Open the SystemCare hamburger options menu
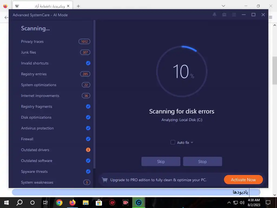The height and width of the screenshot is (208, 277). (x=234, y=15)
